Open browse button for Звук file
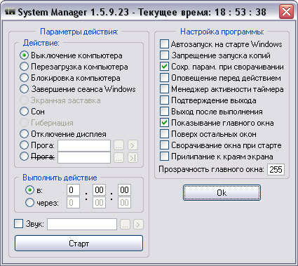 point(125,225)
